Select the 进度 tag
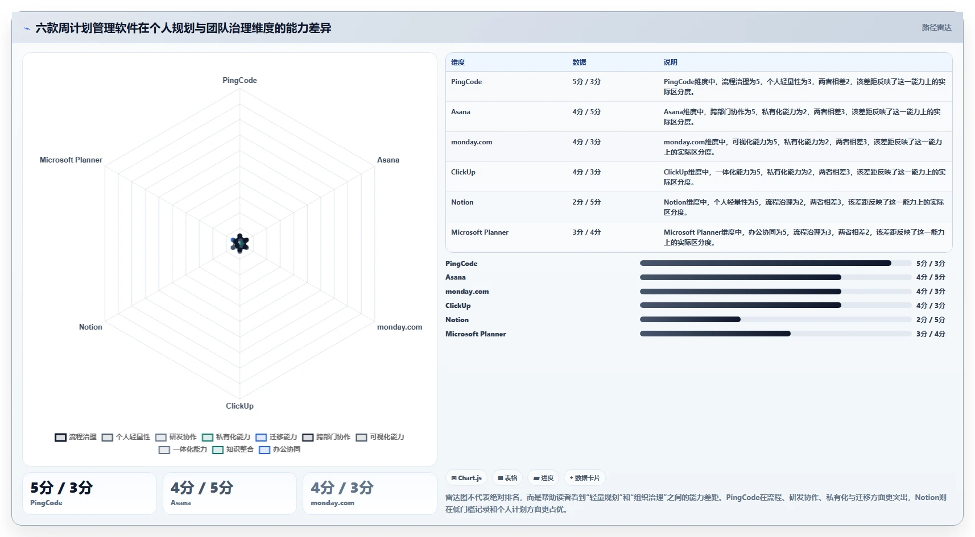975x537 pixels. pyautogui.click(x=543, y=478)
